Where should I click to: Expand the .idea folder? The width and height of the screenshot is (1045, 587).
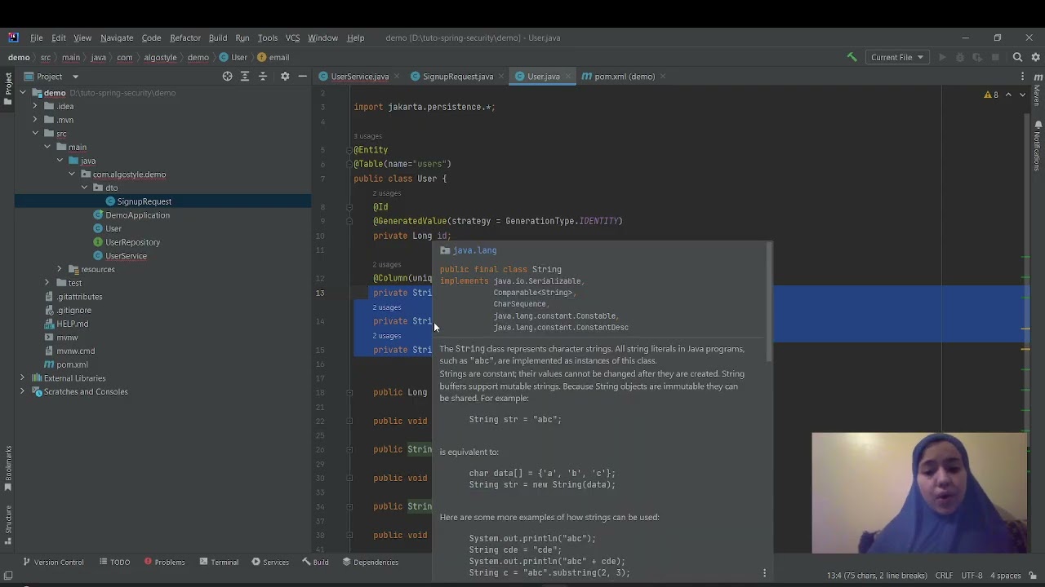coord(35,106)
